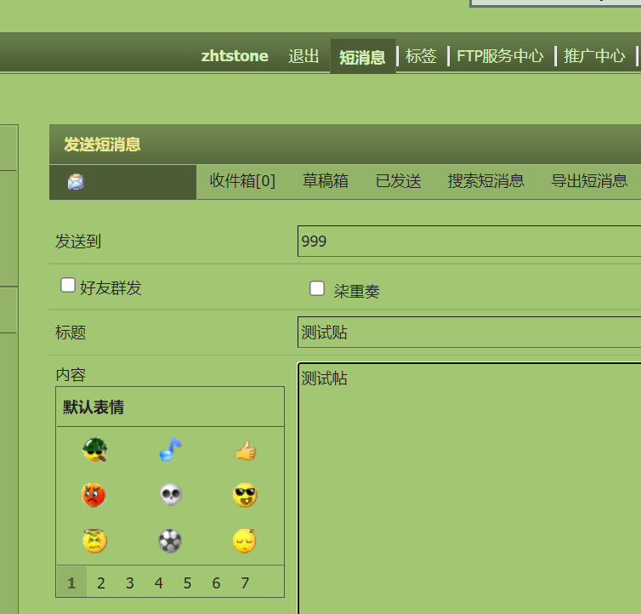Viewport: 641px width, 614px height.
Task: Go to emoticon page 7
Action: point(245,583)
